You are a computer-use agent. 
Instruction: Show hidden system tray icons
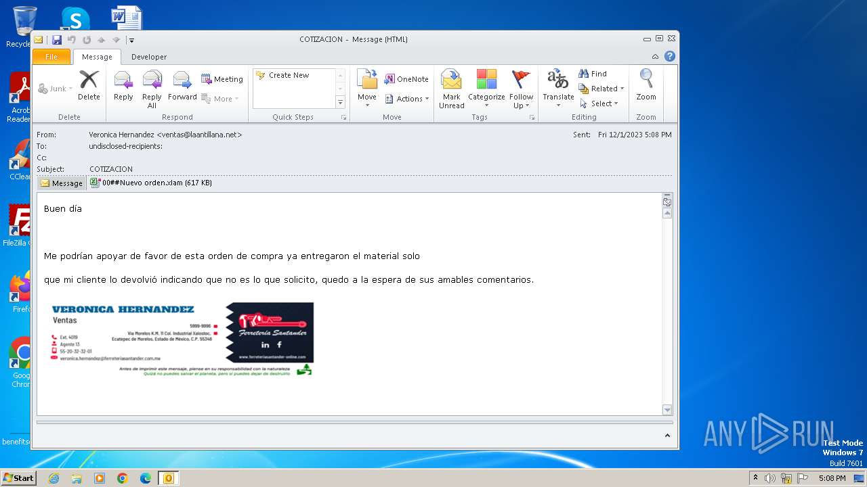[x=755, y=478]
